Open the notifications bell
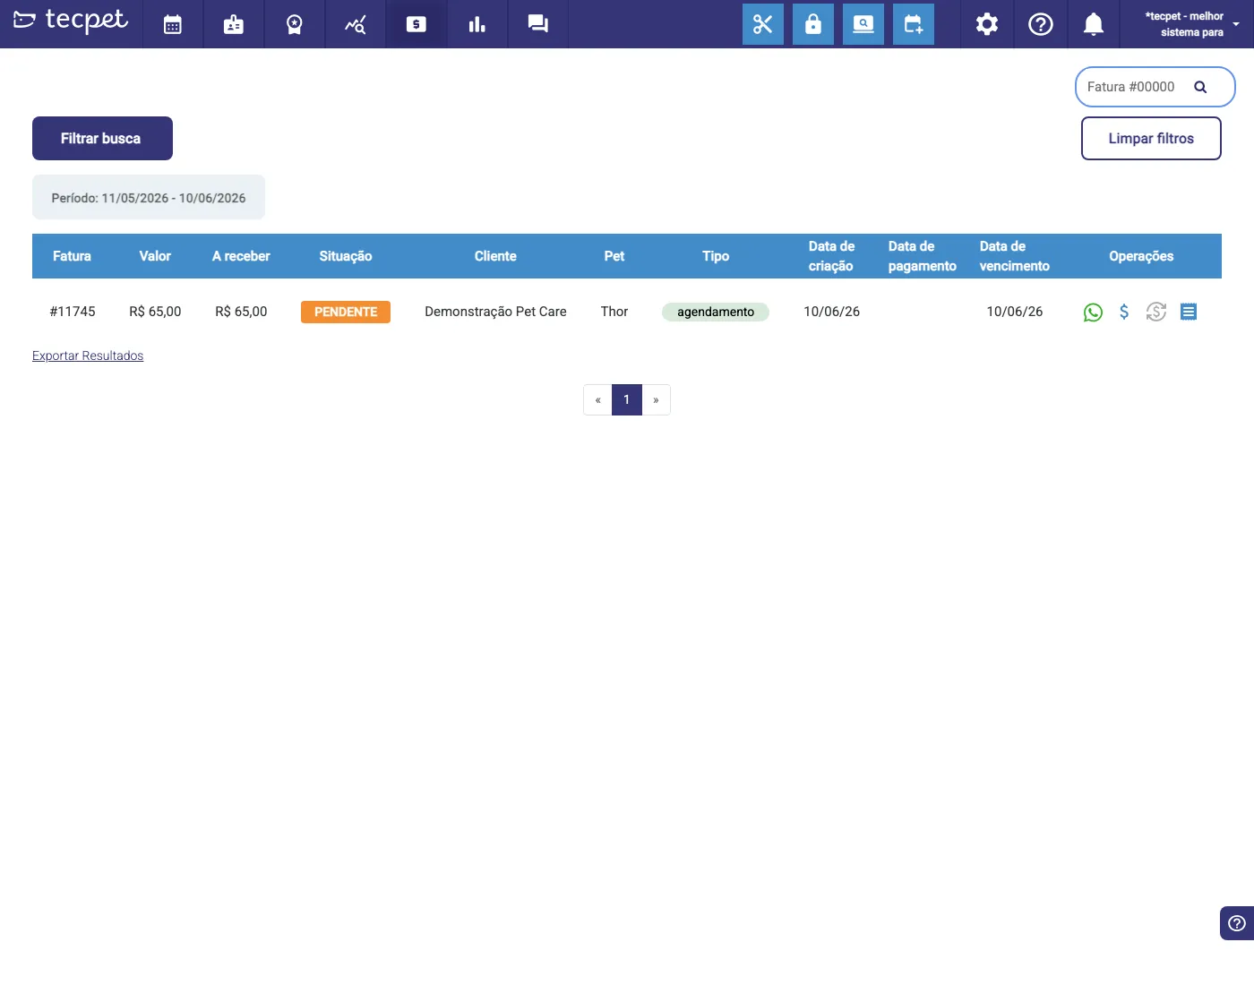 [x=1094, y=24]
